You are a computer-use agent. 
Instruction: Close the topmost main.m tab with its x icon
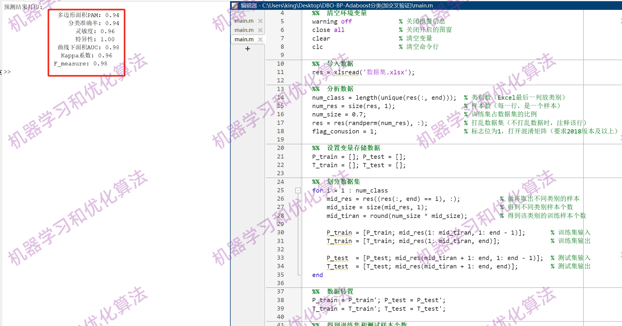(260, 21)
